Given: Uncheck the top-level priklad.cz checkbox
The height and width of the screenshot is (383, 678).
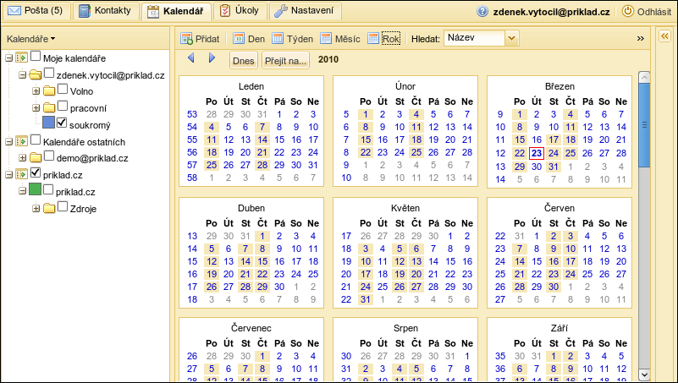Looking at the screenshot, I should (36, 172).
